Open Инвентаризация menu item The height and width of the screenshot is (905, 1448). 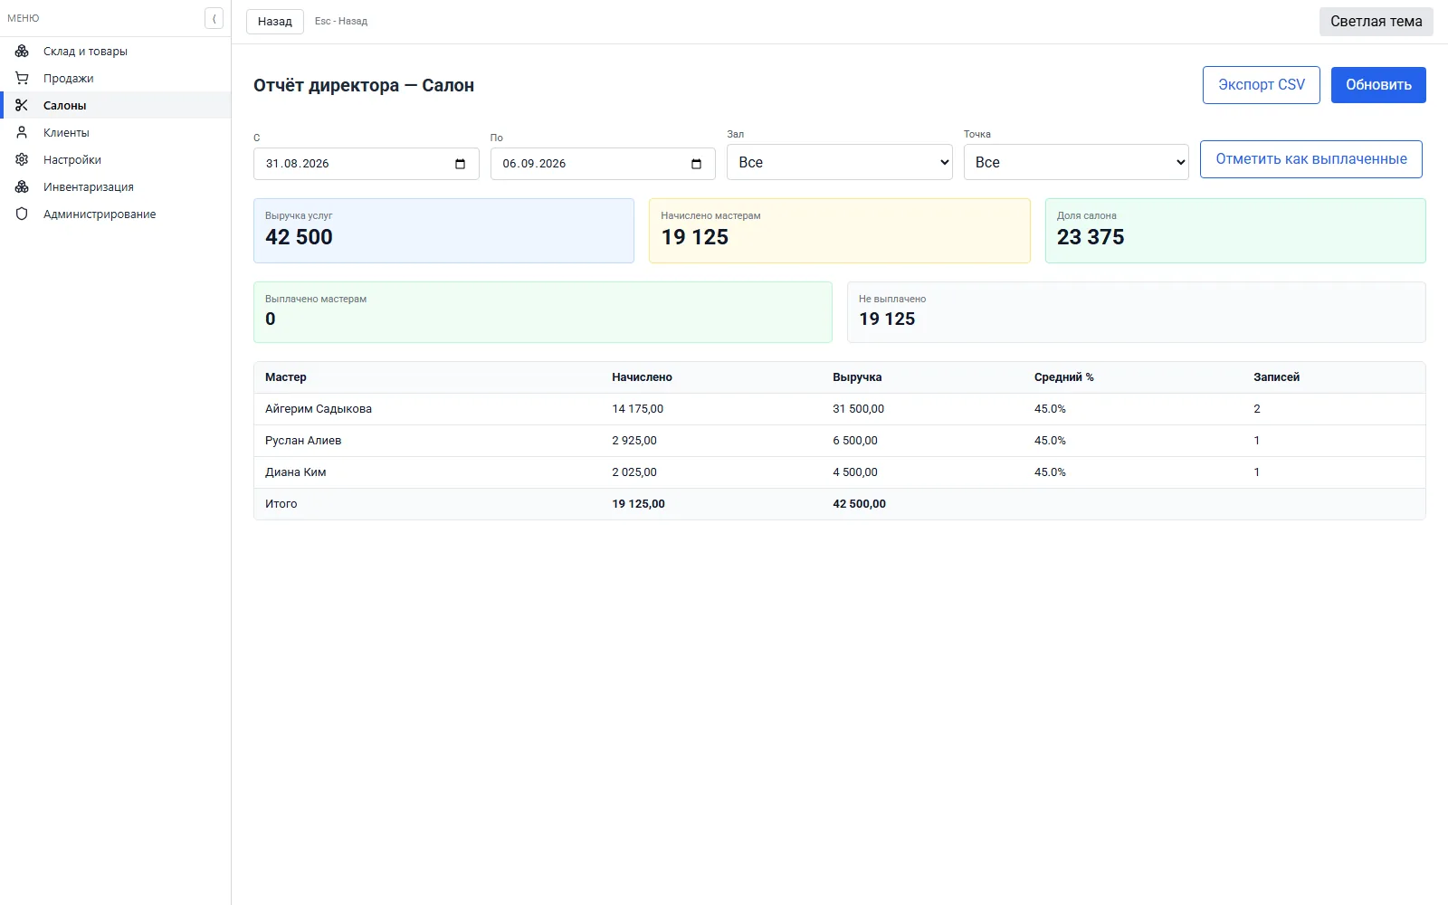coord(116,186)
